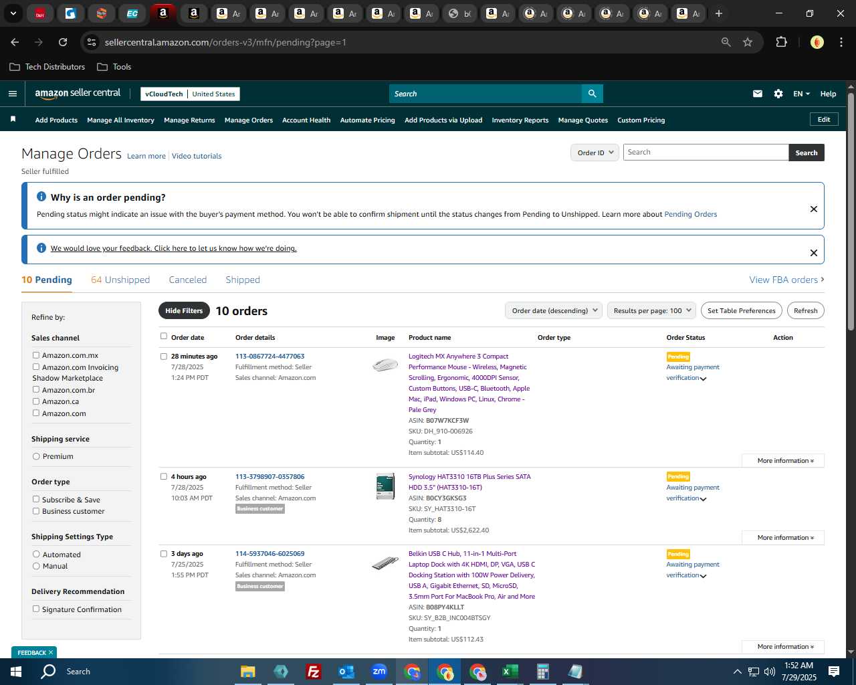Close the feedback banner

click(x=814, y=253)
